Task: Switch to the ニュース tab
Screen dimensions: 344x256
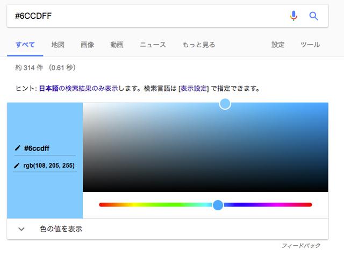Action: (153, 45)
